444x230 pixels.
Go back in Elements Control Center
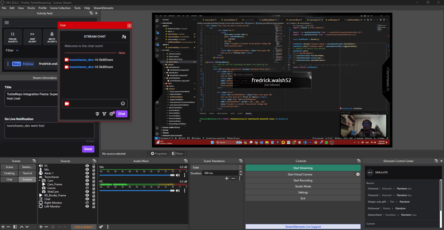pyautogui.click(x=370, y=172)
